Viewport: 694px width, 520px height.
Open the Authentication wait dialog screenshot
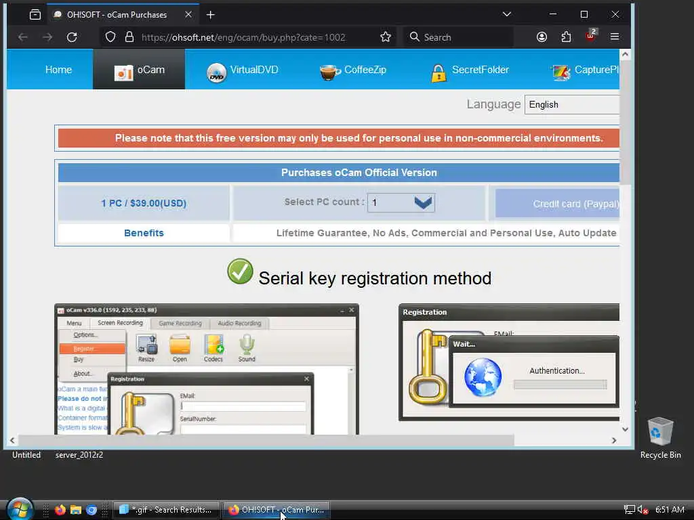[x=509, y=362]
